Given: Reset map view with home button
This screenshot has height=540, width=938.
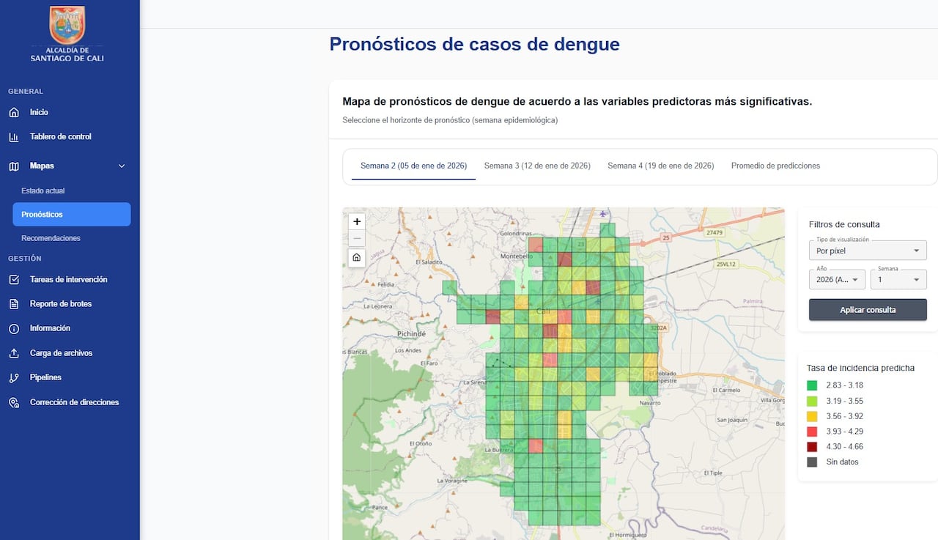Looking at the screenshot, I should pyautogui.click(x=356, y=257).
